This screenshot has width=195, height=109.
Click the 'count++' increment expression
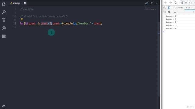coord(57,23)
